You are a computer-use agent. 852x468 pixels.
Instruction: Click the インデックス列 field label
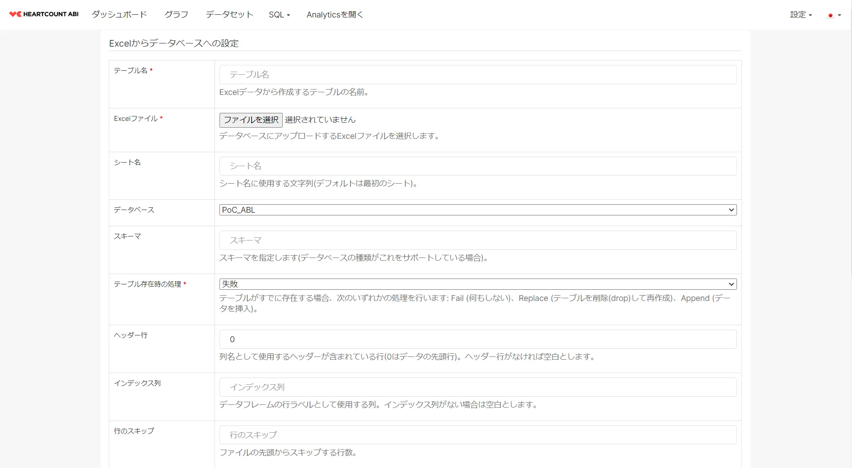[137, 383]
